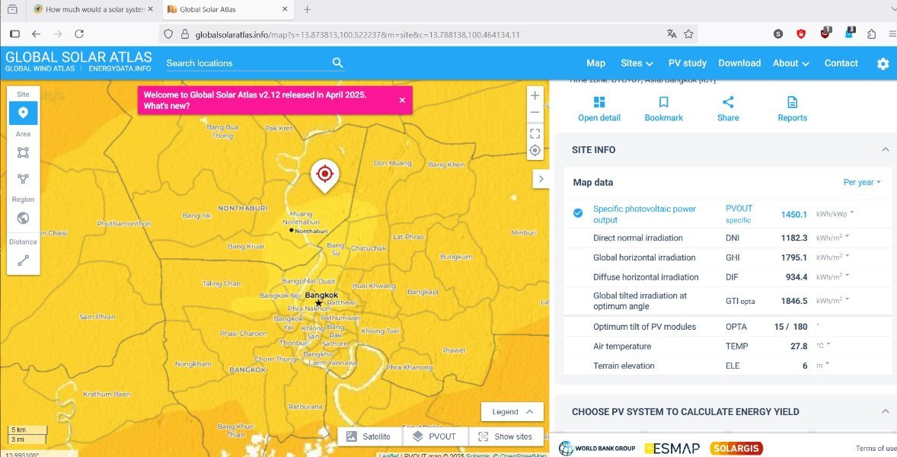Select the Site marker tool
The width and height of the screenshot is (897, 457).
coord(23,113)
